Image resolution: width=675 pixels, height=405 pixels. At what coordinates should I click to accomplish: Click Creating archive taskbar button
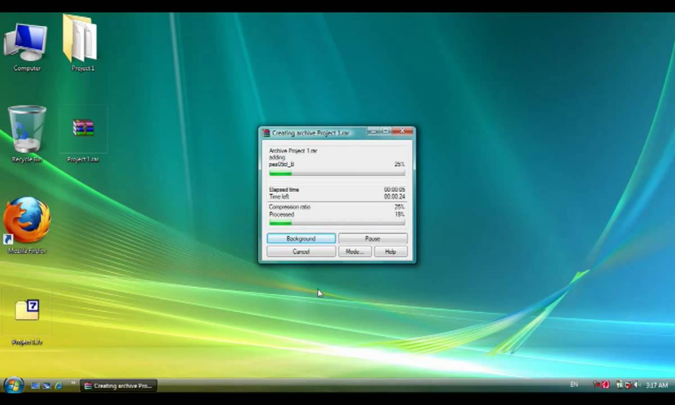click(x=118, y=386)
